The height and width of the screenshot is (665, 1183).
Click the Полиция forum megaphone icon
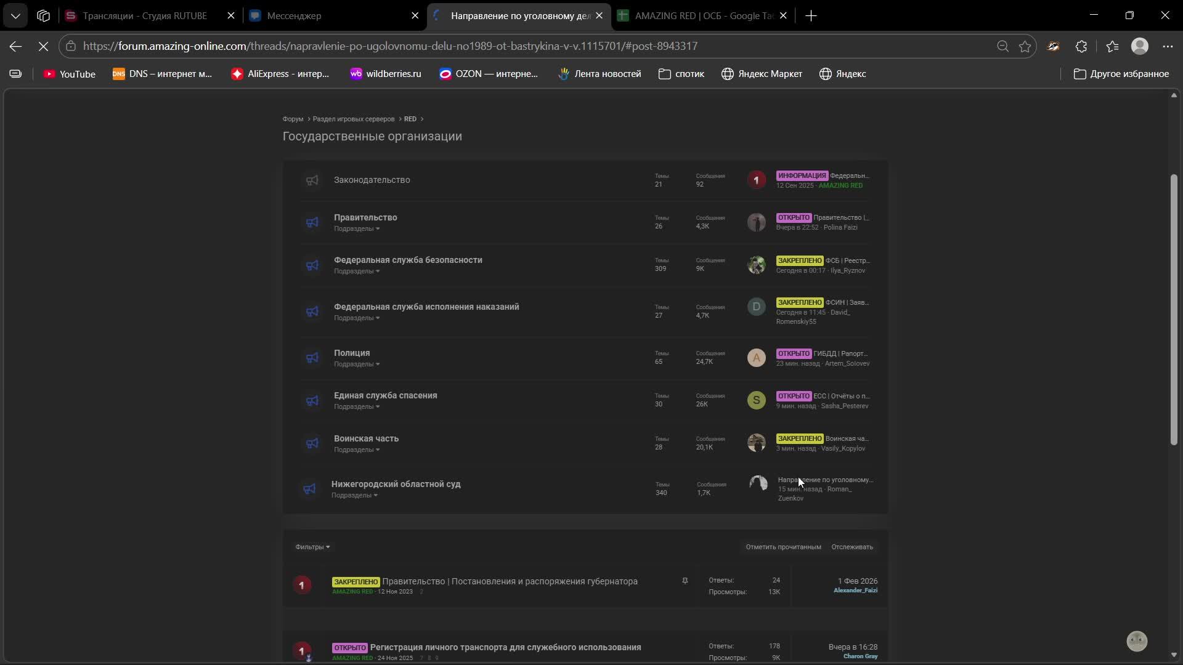(312, 358)
